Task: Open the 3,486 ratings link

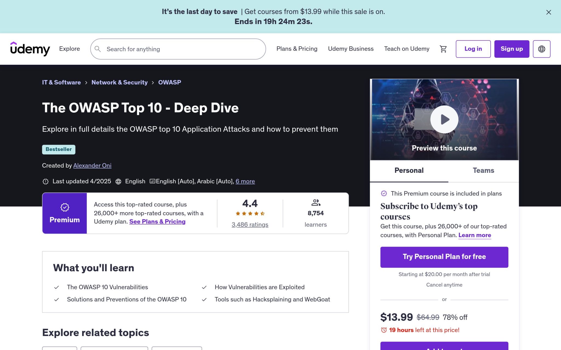Action: click(x=250, y=224)
